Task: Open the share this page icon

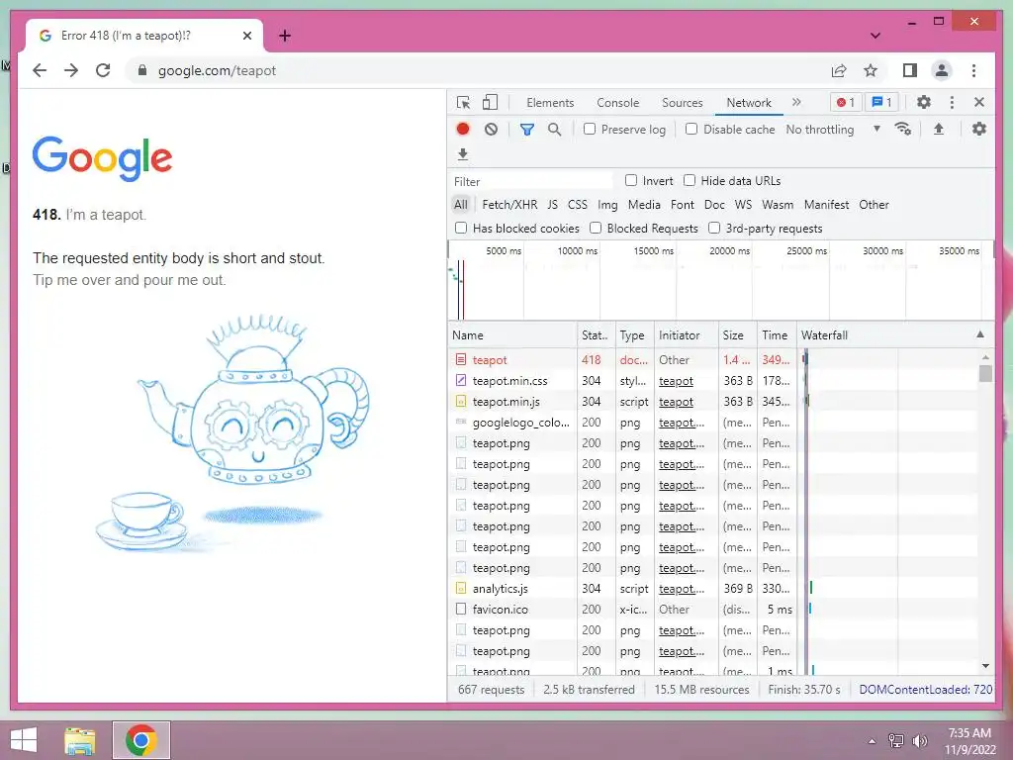Action: point(839,70)
